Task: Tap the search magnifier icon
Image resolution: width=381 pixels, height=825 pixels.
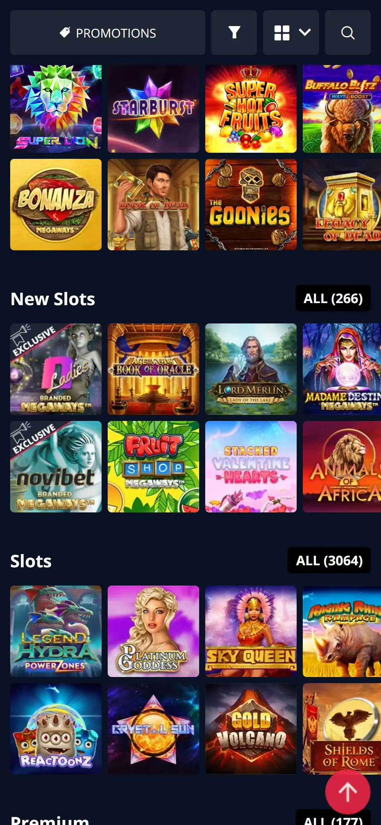Action: click(x=348, y=33)
